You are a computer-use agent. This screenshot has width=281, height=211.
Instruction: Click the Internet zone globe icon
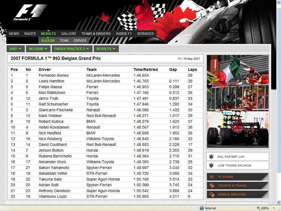pos(202,208)
